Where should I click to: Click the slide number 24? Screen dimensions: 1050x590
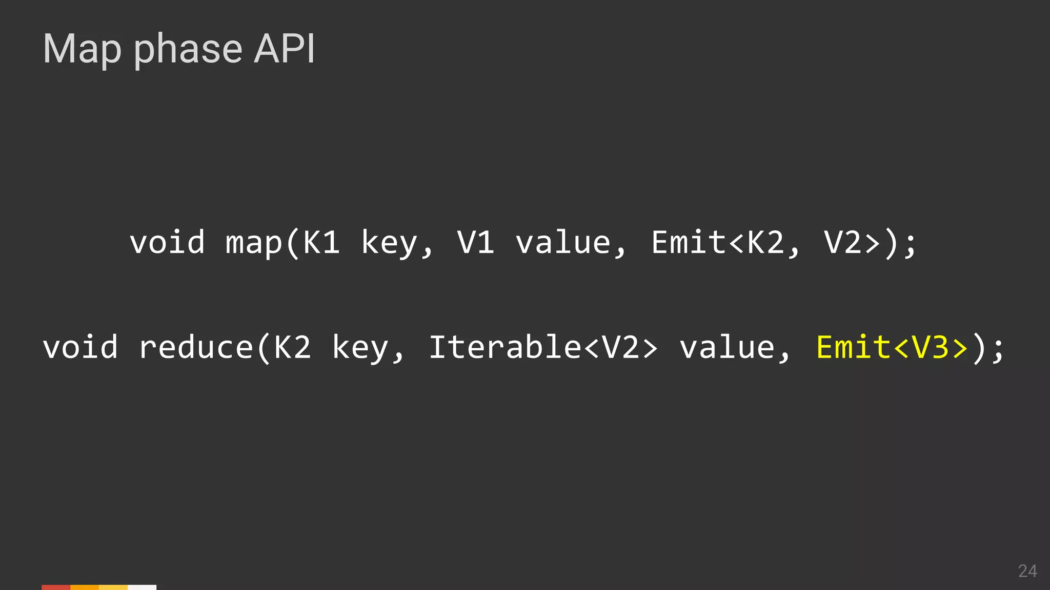pos(1027,571)
